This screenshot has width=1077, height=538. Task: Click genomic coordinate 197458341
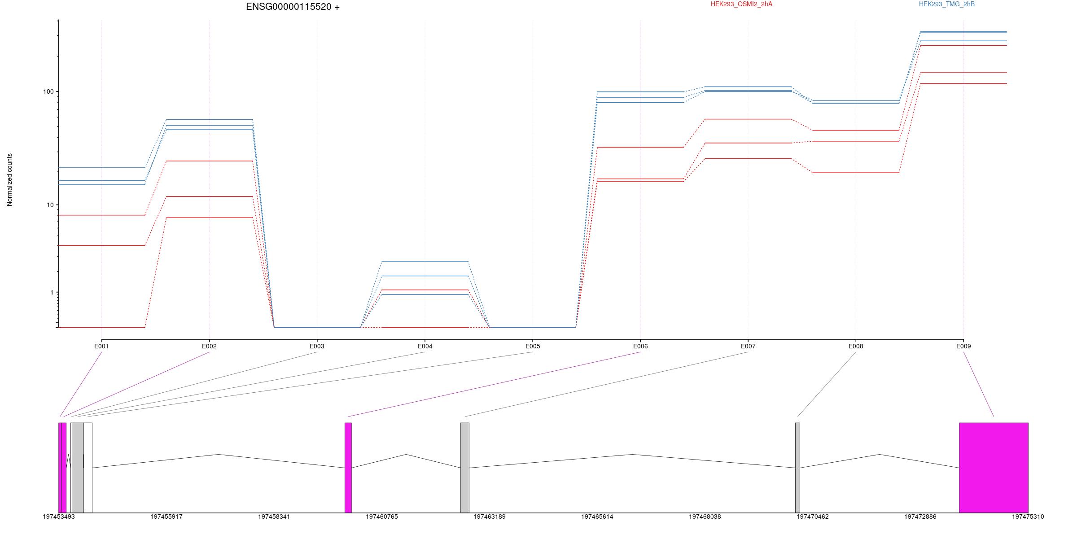(274, 517)
